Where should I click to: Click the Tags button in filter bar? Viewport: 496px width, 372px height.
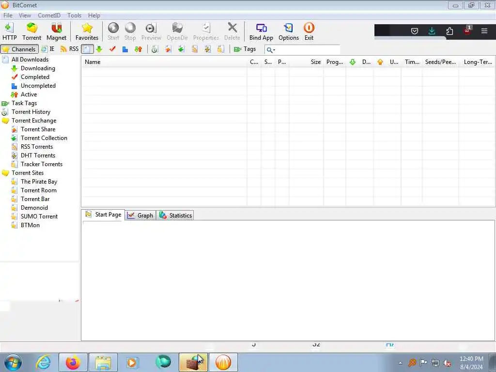coord(245,49)
